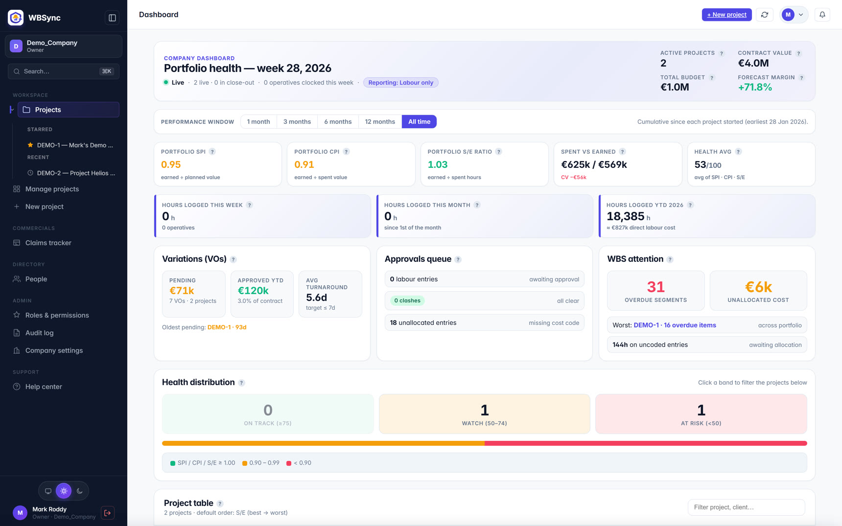Click the orange segment of the health bar
This screenshot has width=842, height=526.
point(323,443)
